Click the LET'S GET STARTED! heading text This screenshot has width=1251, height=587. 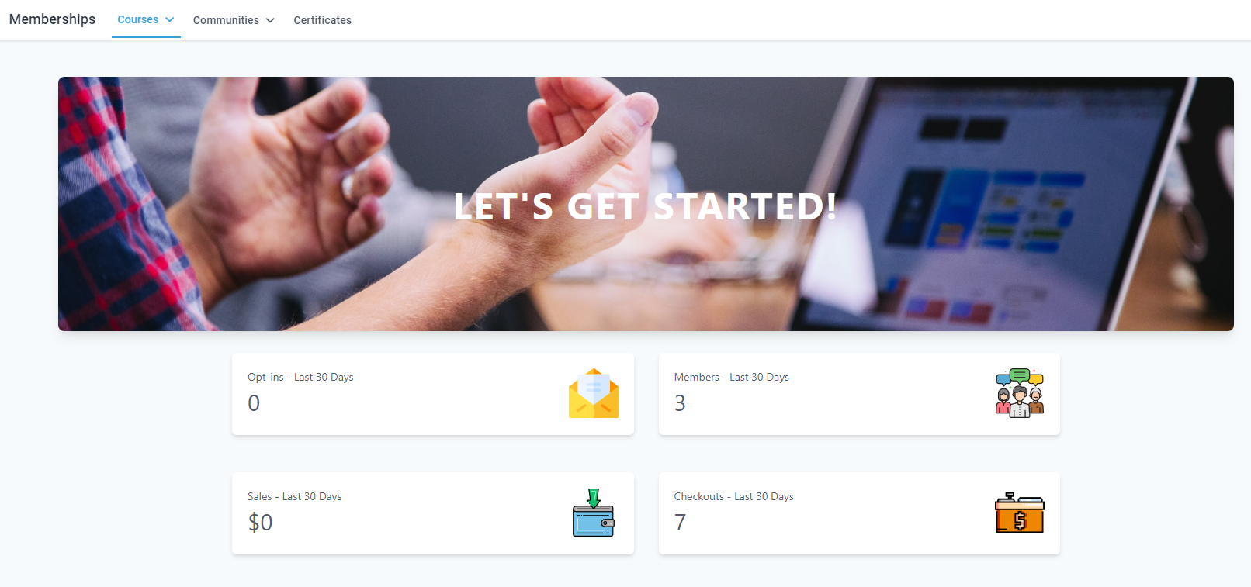pyautogui.click(x=646, y=206)
